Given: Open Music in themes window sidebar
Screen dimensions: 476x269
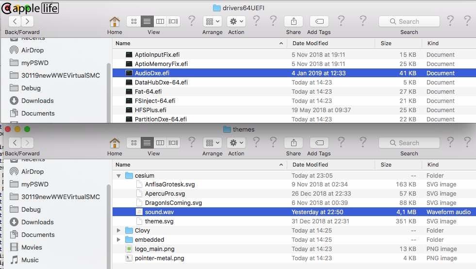Looking at the screenshot, I should coord(24,260).
